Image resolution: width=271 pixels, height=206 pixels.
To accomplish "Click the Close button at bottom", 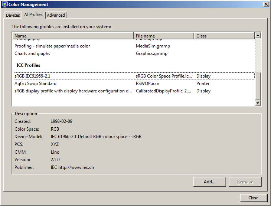I will (254, 198).
